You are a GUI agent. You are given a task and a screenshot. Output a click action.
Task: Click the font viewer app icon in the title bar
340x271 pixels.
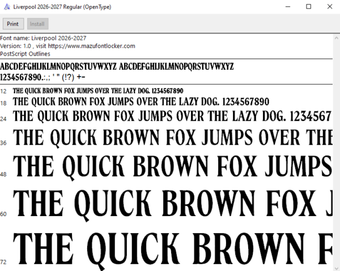point(7,7)
